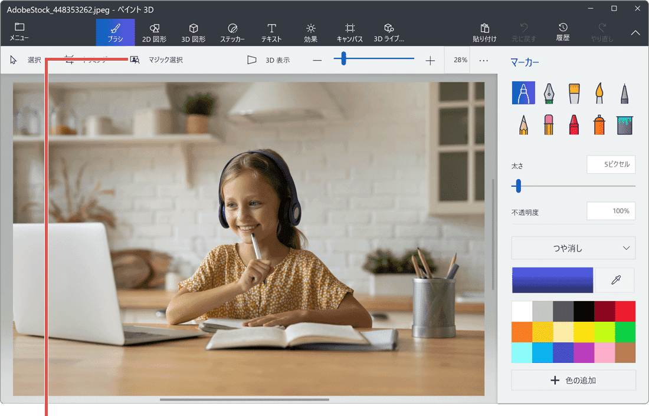
Task: Select the calligraphy pen brush
Action: pyautogui.click(x=549, y=93)
